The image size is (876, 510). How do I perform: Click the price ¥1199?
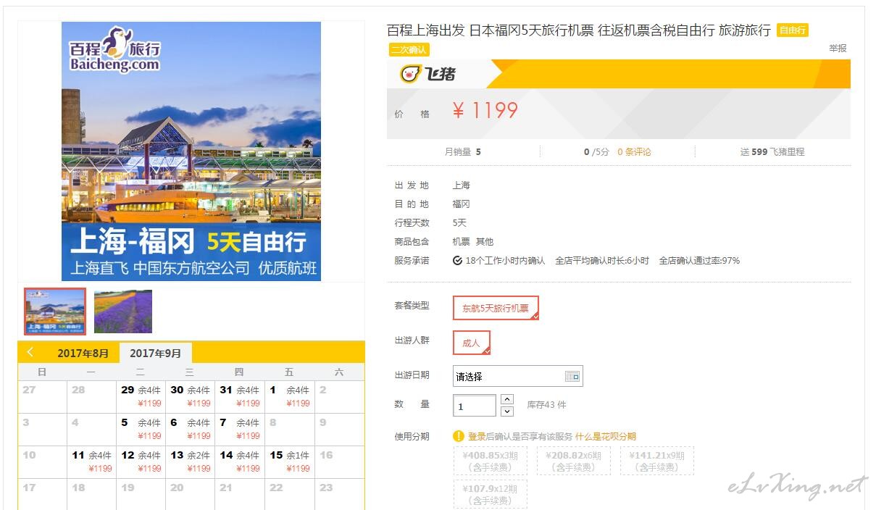pos(485,111)
